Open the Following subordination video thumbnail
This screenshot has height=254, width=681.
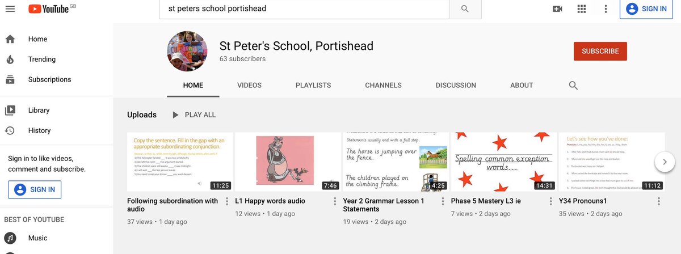179,162
